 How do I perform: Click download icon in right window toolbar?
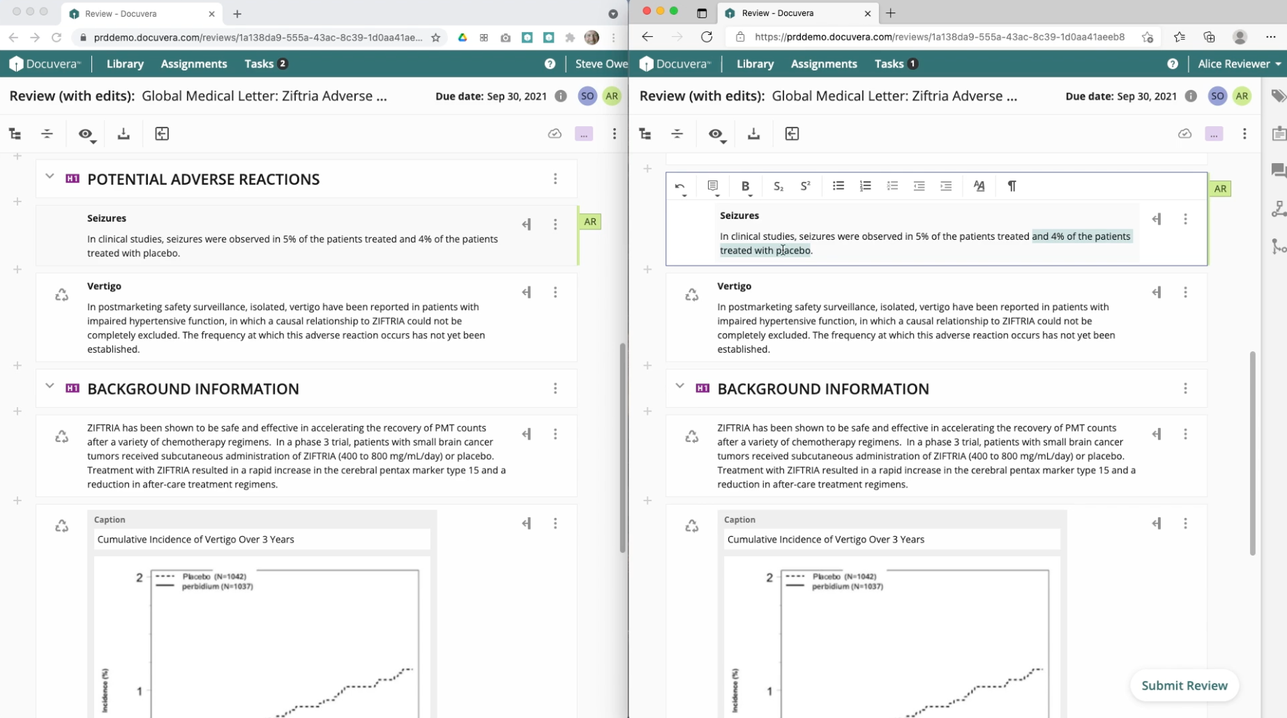coord(753,134)
